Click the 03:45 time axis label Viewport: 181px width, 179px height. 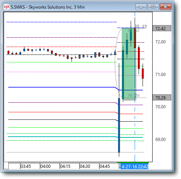[25, 166]
